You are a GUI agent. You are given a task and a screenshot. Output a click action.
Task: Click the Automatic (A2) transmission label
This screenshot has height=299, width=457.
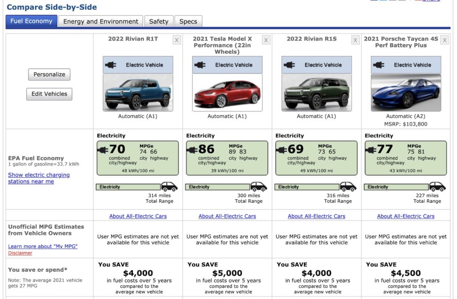click(406, 116)
